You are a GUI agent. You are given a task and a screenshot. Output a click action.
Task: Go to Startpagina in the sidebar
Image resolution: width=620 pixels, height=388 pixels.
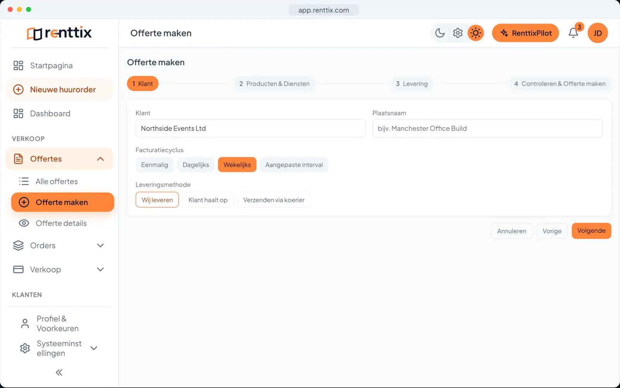[x=59, y=66]
